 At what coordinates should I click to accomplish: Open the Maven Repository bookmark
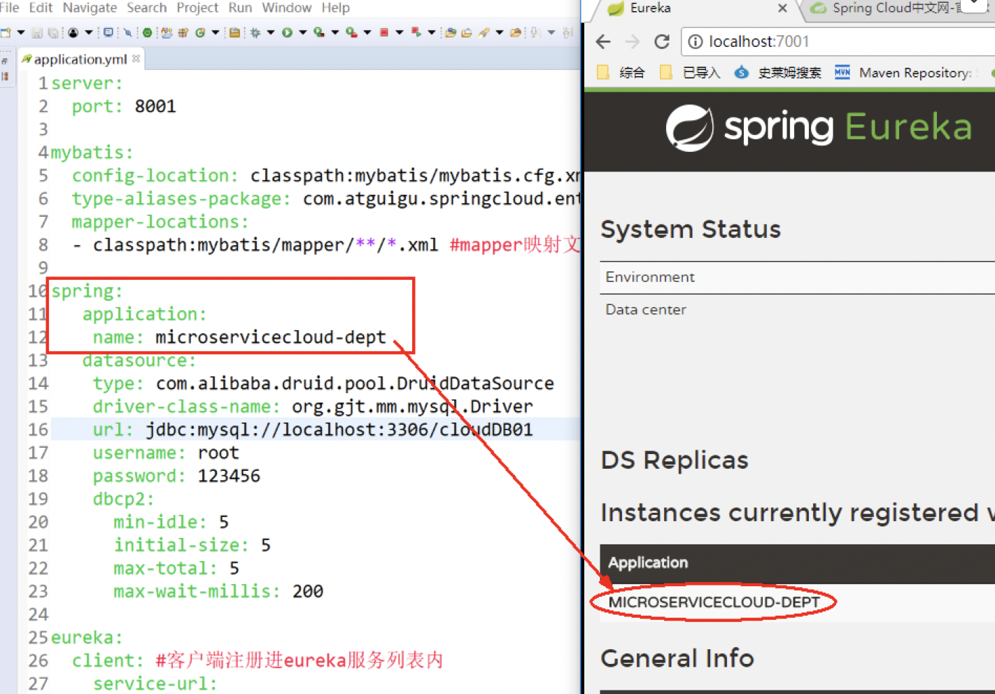903,73
